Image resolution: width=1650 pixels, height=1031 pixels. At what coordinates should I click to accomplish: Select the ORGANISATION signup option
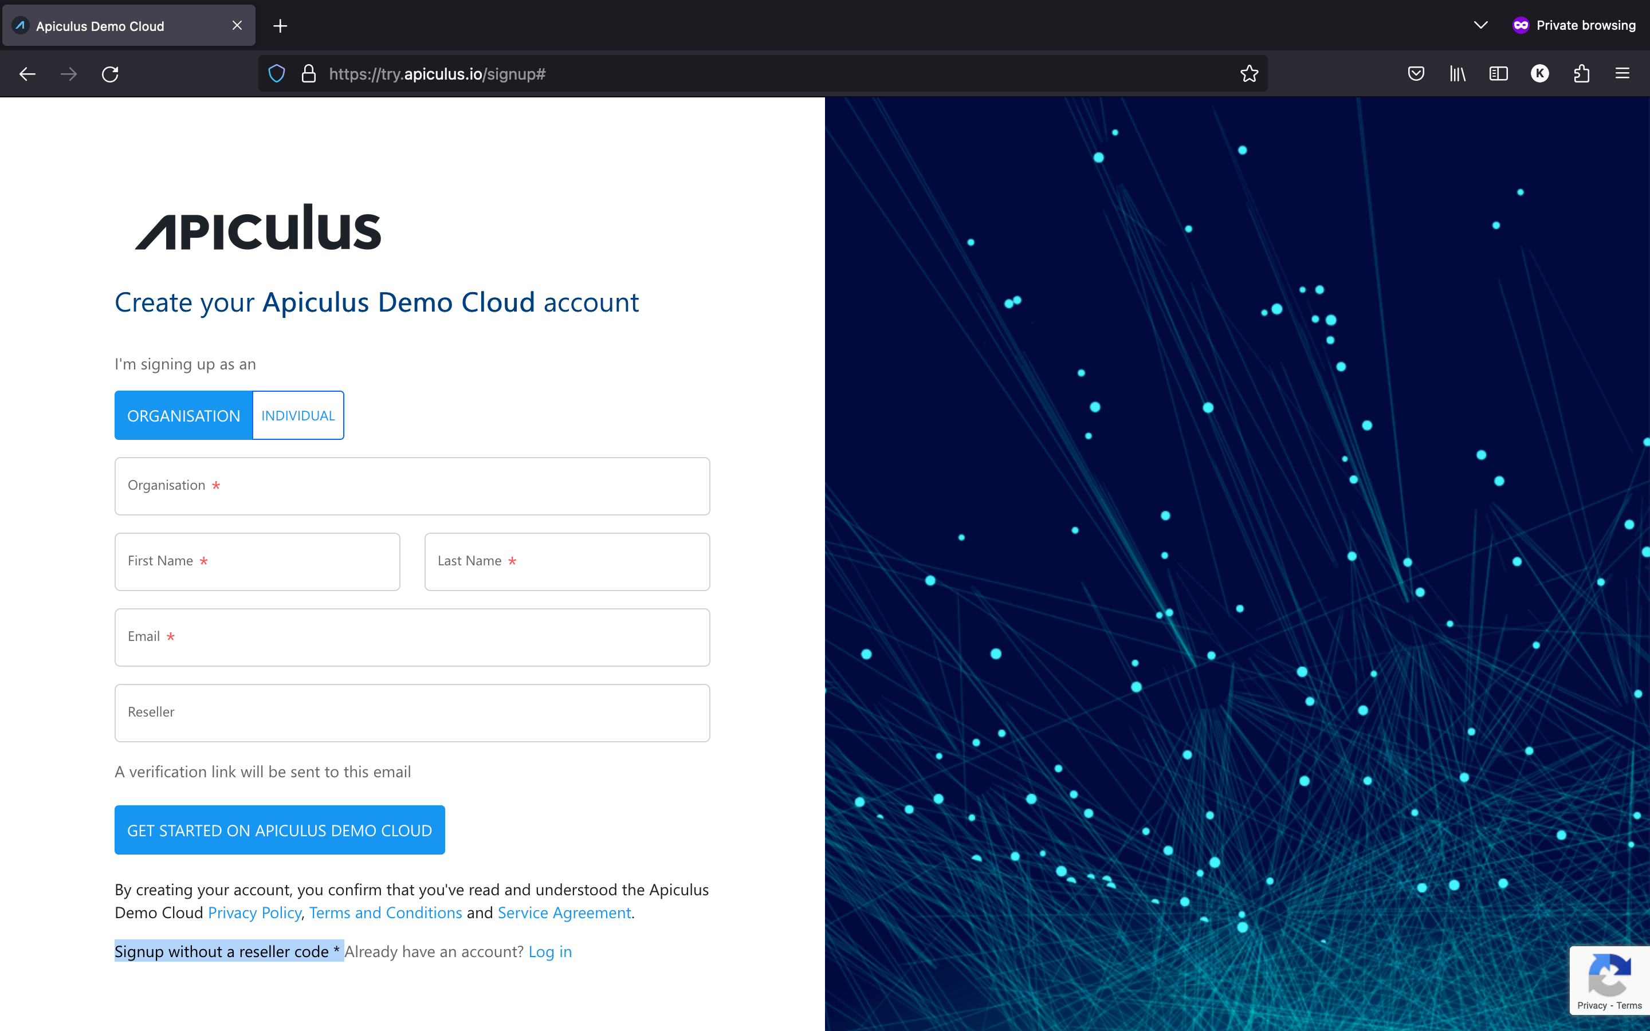[x=183, y=415]
